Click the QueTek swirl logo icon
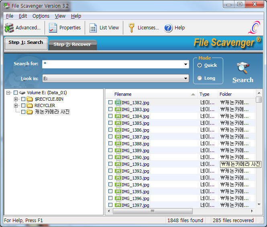This screenshot has height=227, width=267. 254,27
